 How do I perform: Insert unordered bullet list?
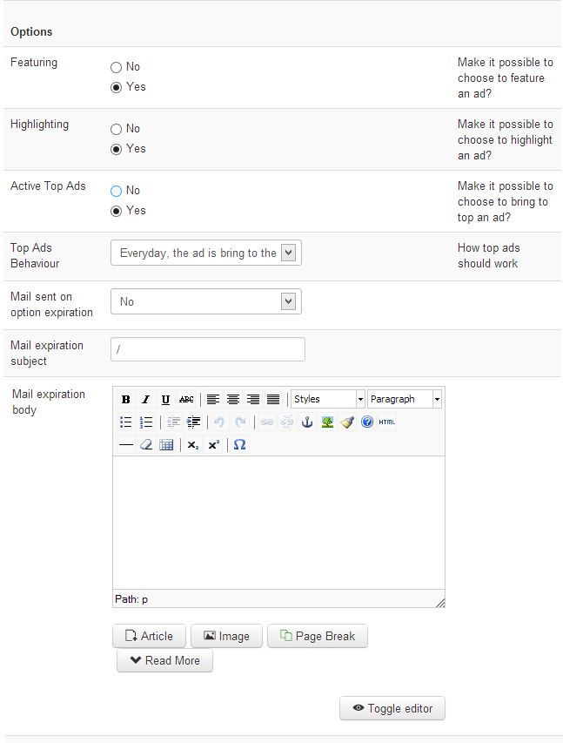pyautogui.click(x=126, y=422)
